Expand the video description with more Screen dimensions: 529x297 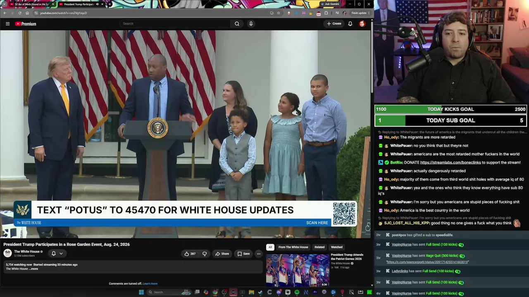(x=34, y=269)
